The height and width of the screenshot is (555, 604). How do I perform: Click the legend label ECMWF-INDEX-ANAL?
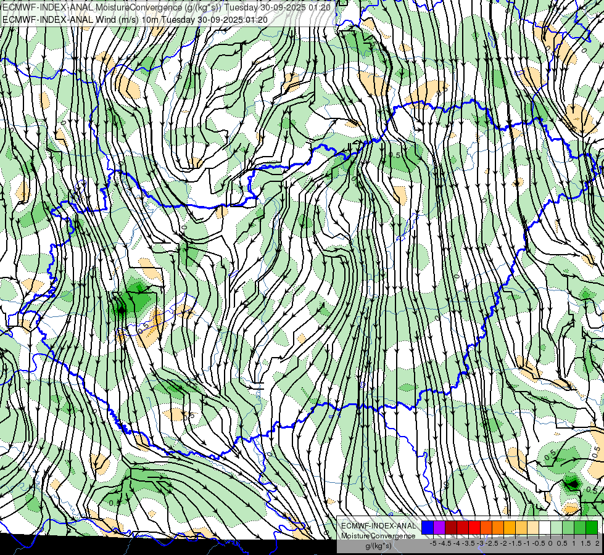pos(379,526)
